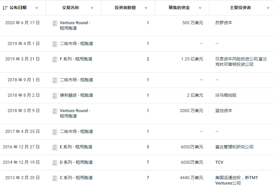Viewport: 274px width, 190px height.
Task: Click the sort icon beside 公布日期
Action: [x=5, y=8]
